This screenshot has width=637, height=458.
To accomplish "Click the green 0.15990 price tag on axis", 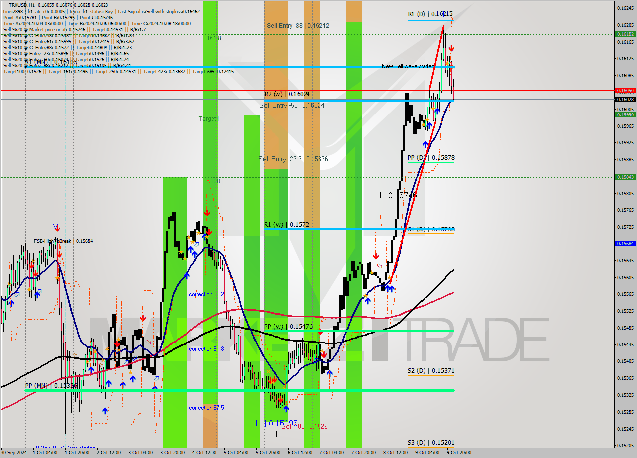I will (x=625, y=114).
